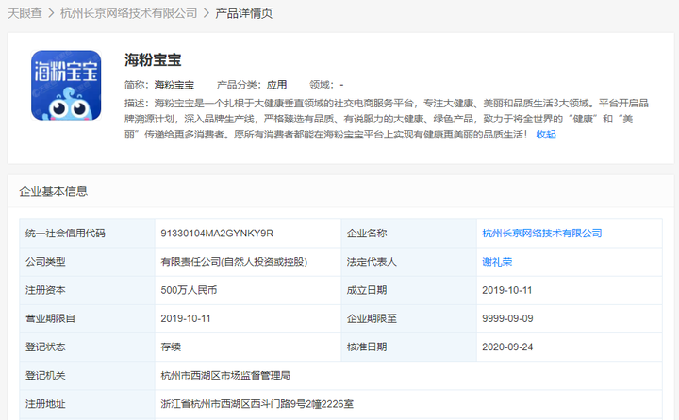The height and width of the screenshot is (420, 679).
Task: Click the 营业期限自 label
Action: coord(50,319)
